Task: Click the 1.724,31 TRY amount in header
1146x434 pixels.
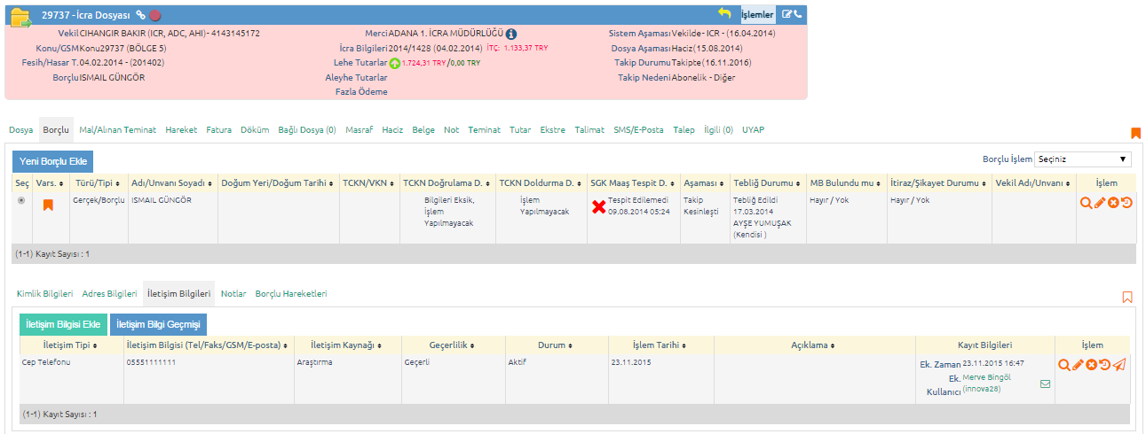Action: (423, 64)
